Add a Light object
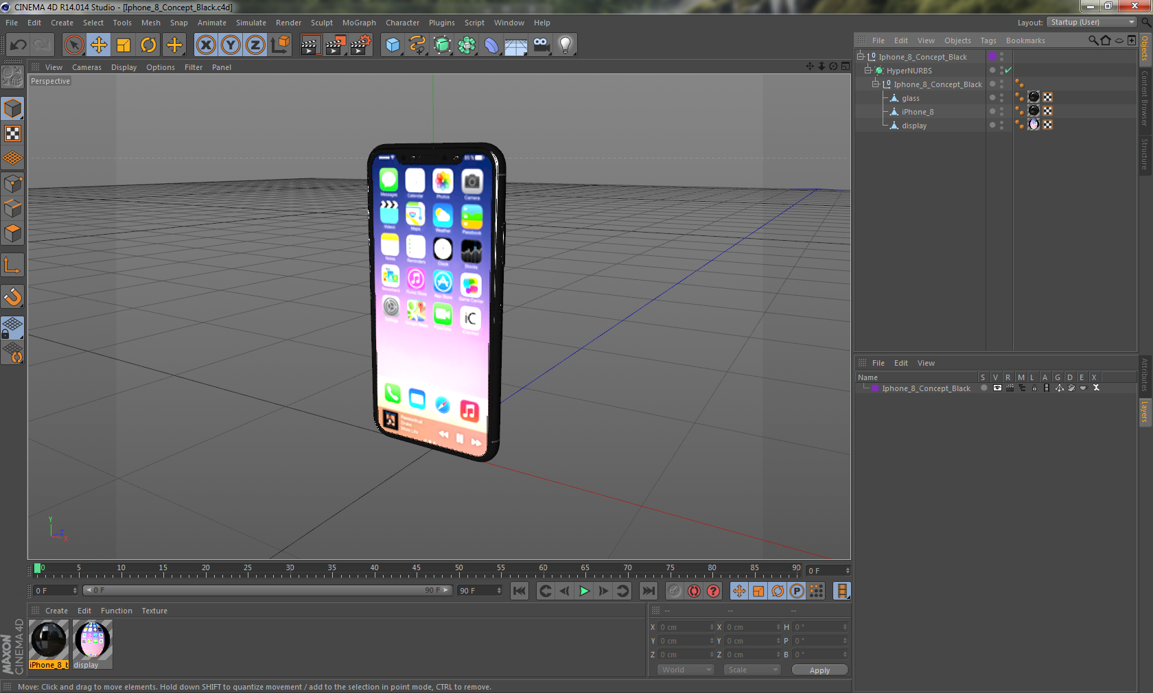 (566, 45)
